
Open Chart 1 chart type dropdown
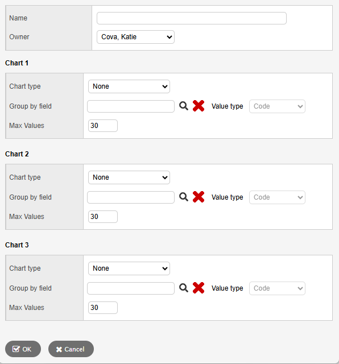pyautogui.click(x=129, y=86)
